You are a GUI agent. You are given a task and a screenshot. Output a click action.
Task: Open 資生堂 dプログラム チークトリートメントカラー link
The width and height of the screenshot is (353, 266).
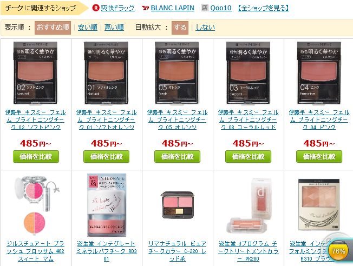click(248, 251)
